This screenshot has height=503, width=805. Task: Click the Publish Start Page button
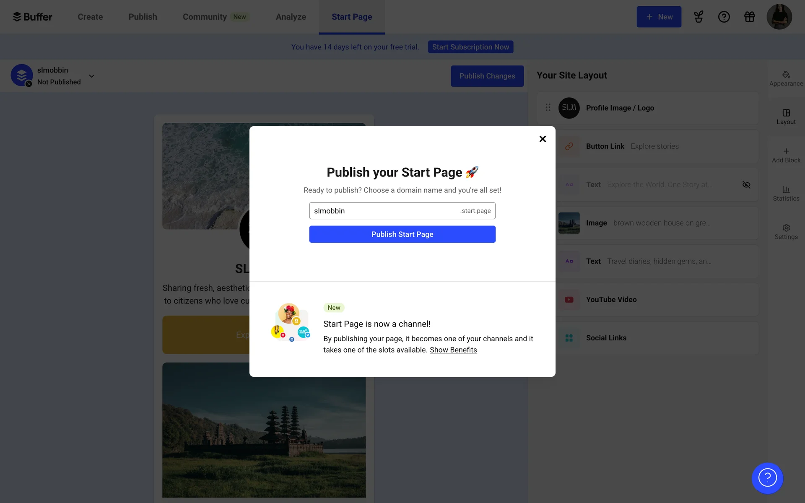[402, 234]
